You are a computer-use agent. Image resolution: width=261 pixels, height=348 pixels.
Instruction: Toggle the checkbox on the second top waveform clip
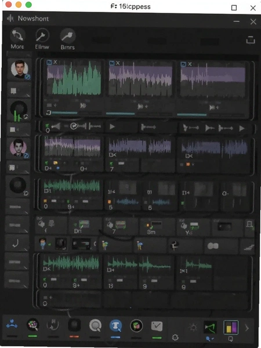pos(111,63)
